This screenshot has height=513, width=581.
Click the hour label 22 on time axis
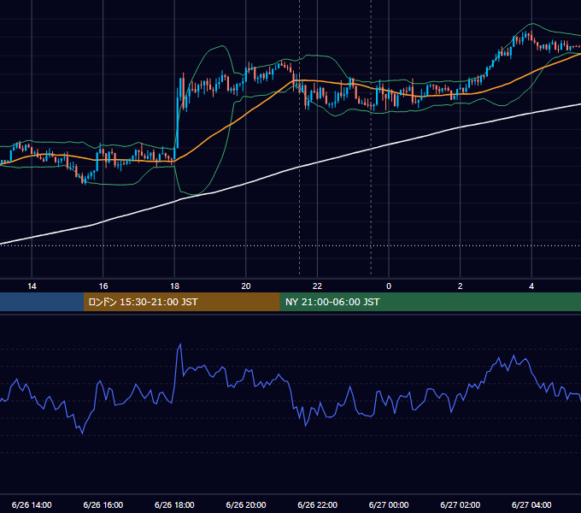(x=317, y=286)
